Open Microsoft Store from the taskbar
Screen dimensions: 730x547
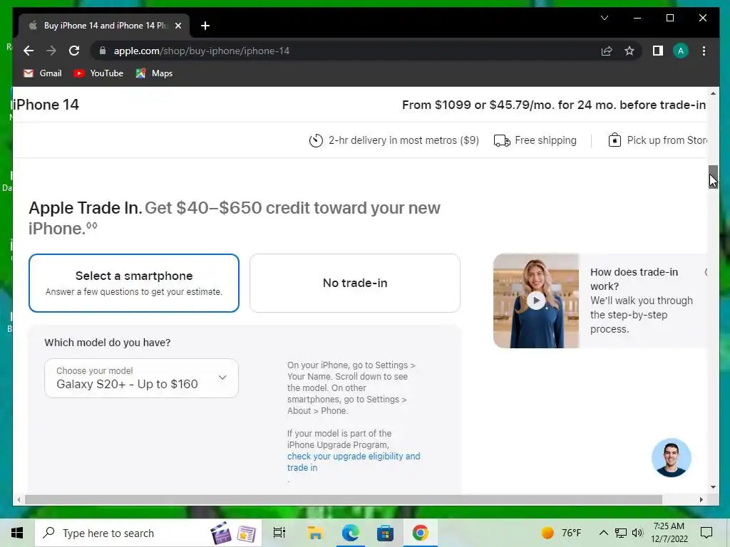[x=385, y=533]
